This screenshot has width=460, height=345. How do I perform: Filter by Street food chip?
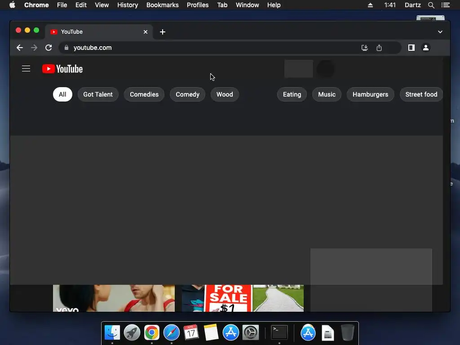pos(421,94)
